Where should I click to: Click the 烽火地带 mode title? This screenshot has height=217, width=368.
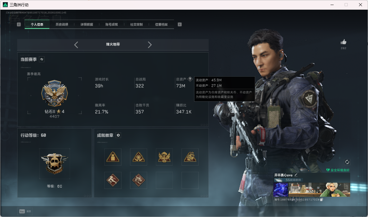[113, 44]
